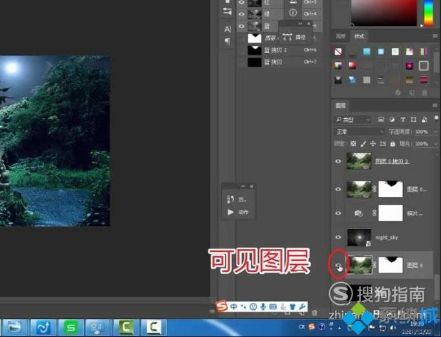
Task: Filter layers by type (T) icon
Action: 402,119
